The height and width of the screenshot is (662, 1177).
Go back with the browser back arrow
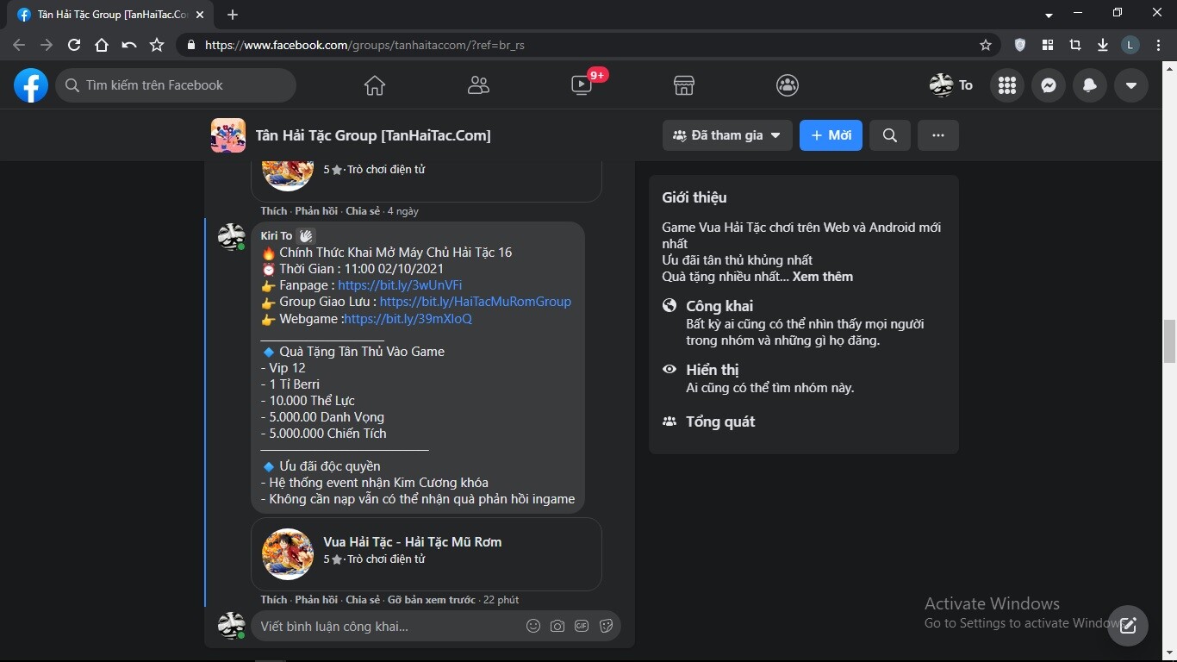pos(19,45)
